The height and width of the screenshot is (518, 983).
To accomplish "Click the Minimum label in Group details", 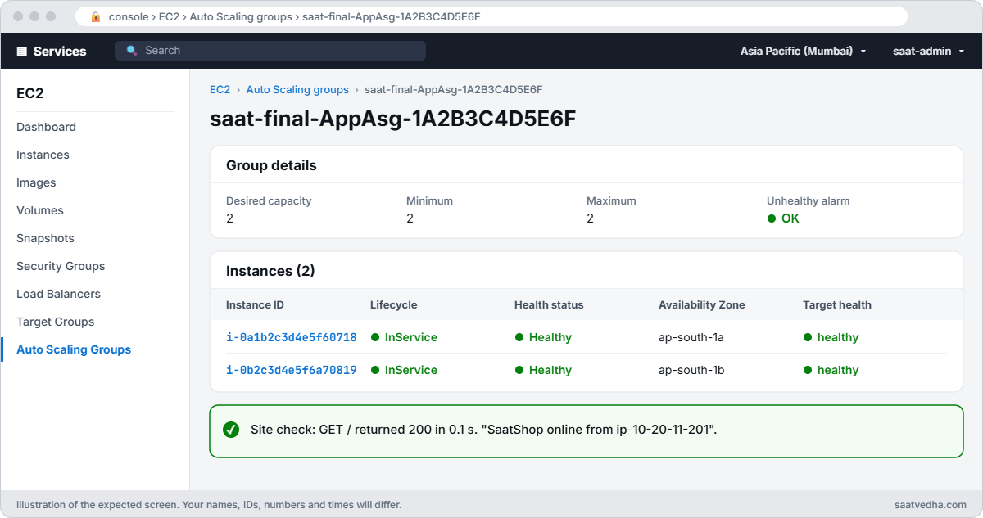I will (429, 200).
